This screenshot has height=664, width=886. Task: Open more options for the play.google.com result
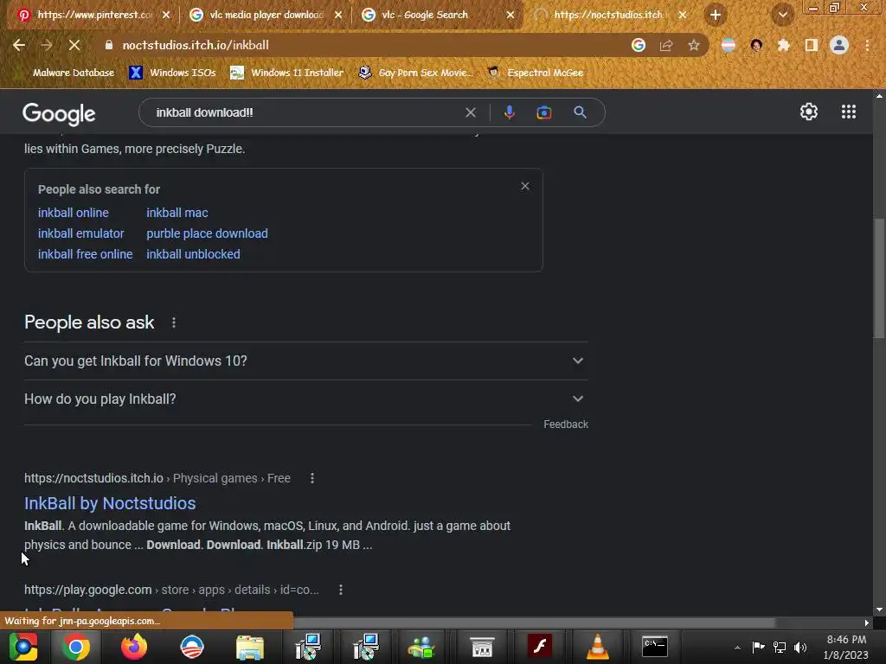(340, 590)
